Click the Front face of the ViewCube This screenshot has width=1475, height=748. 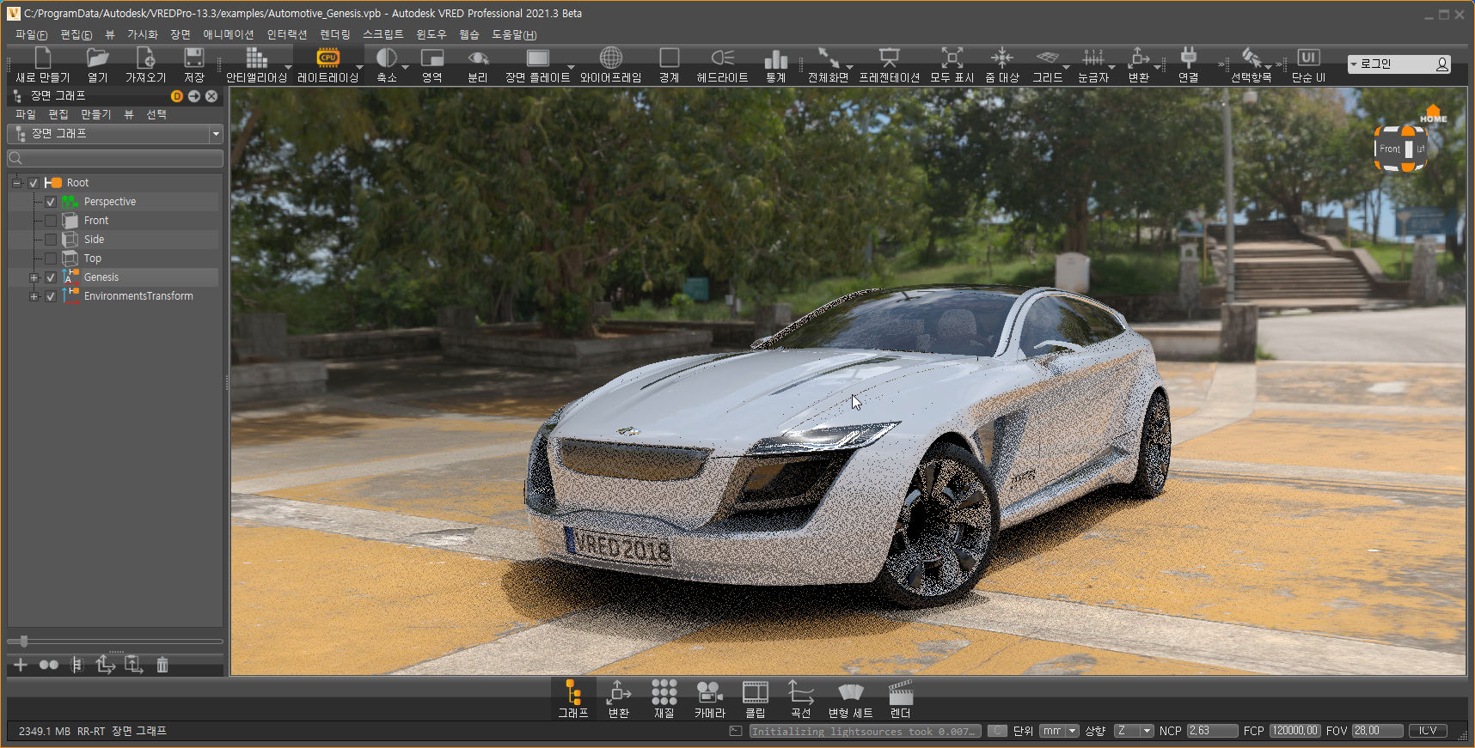click(1389, 149)
